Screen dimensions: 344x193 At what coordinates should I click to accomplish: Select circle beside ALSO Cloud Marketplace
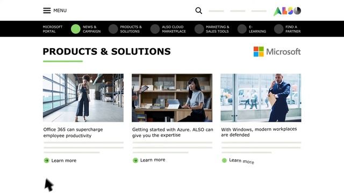pyautogui.click(x=155, y=29)
